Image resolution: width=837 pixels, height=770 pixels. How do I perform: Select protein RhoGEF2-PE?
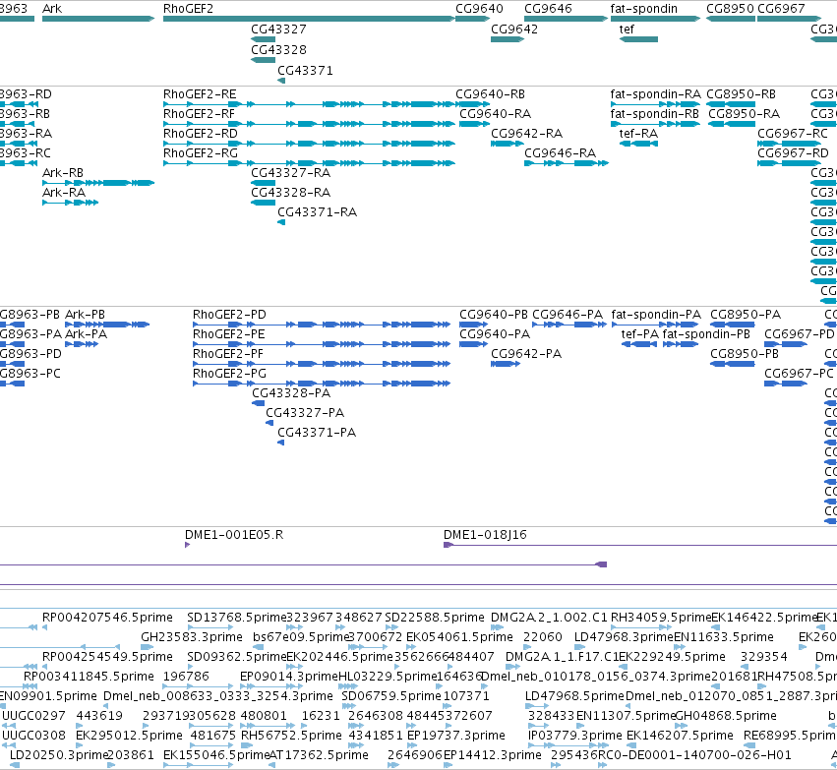[229, 334]
